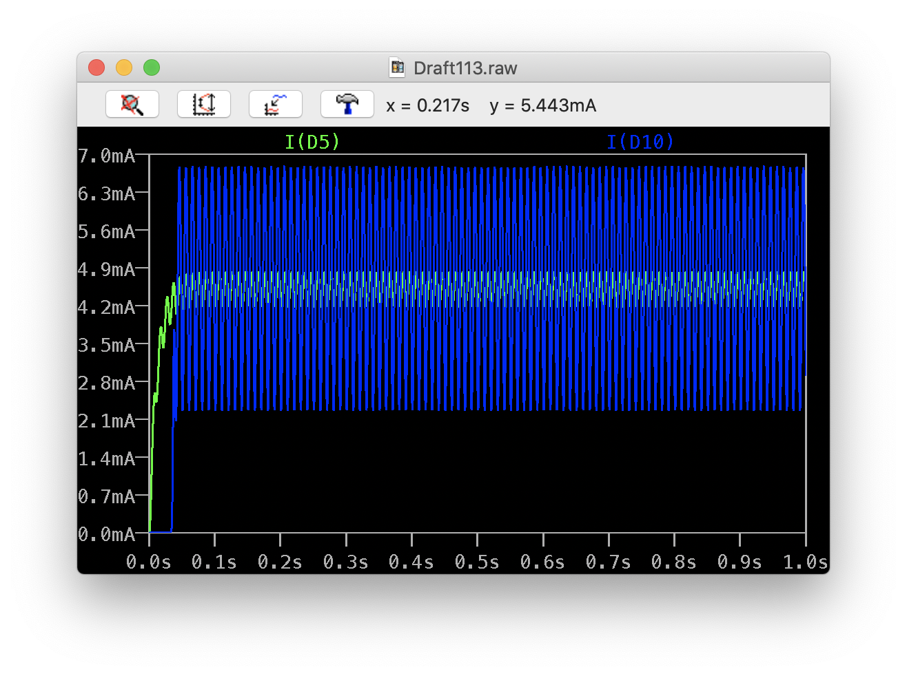The width and height of the screenshot is (907, 676).
Task: Click the 1.4mA vertical axis label
Action: tap(107, 459)
